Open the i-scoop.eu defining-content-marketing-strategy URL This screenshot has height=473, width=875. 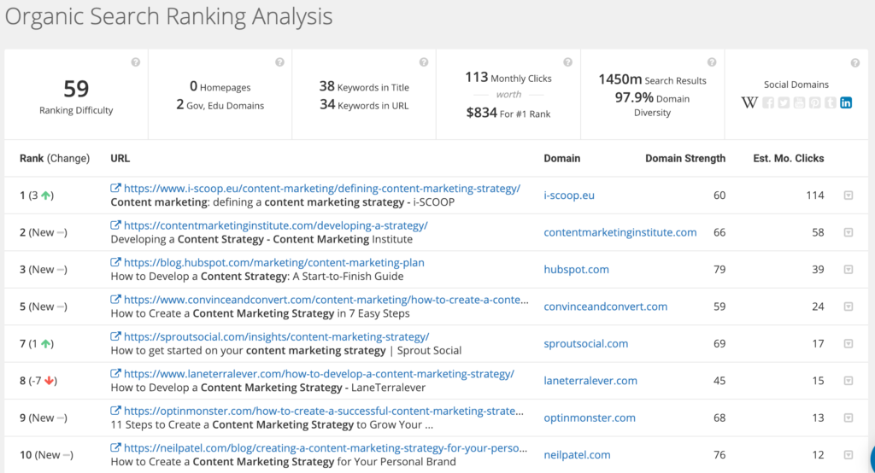click(322, 189)
